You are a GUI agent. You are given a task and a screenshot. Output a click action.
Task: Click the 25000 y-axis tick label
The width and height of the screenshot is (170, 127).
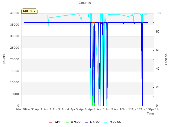15,48
